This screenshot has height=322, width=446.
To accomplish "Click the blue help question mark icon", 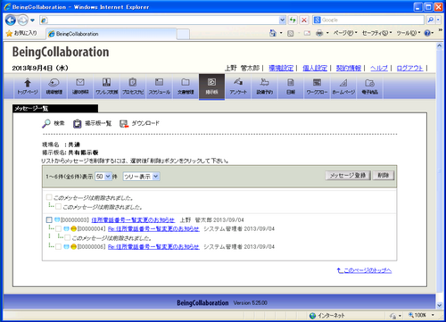I will [x=427, y=33].
